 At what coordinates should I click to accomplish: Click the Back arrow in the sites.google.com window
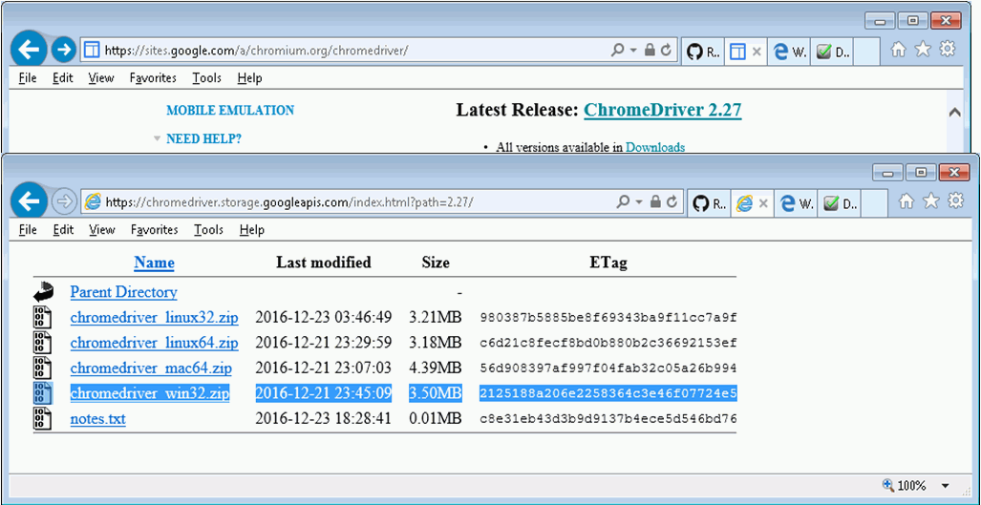click(29, 50)
